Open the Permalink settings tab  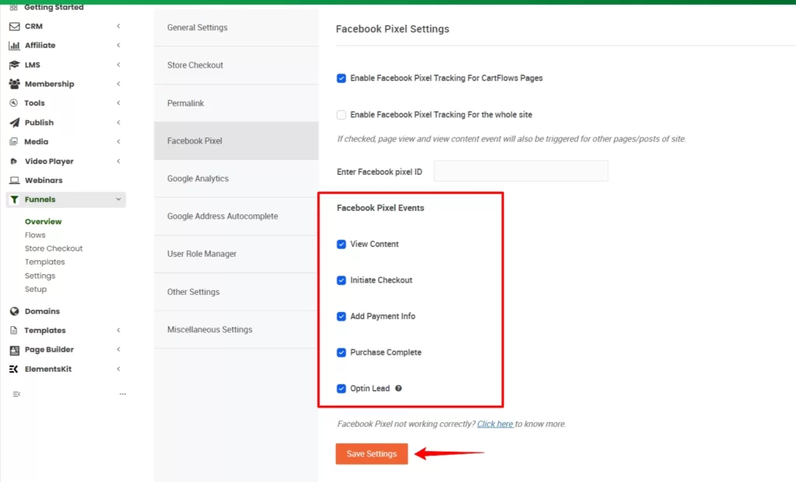[x=236, y=103]
